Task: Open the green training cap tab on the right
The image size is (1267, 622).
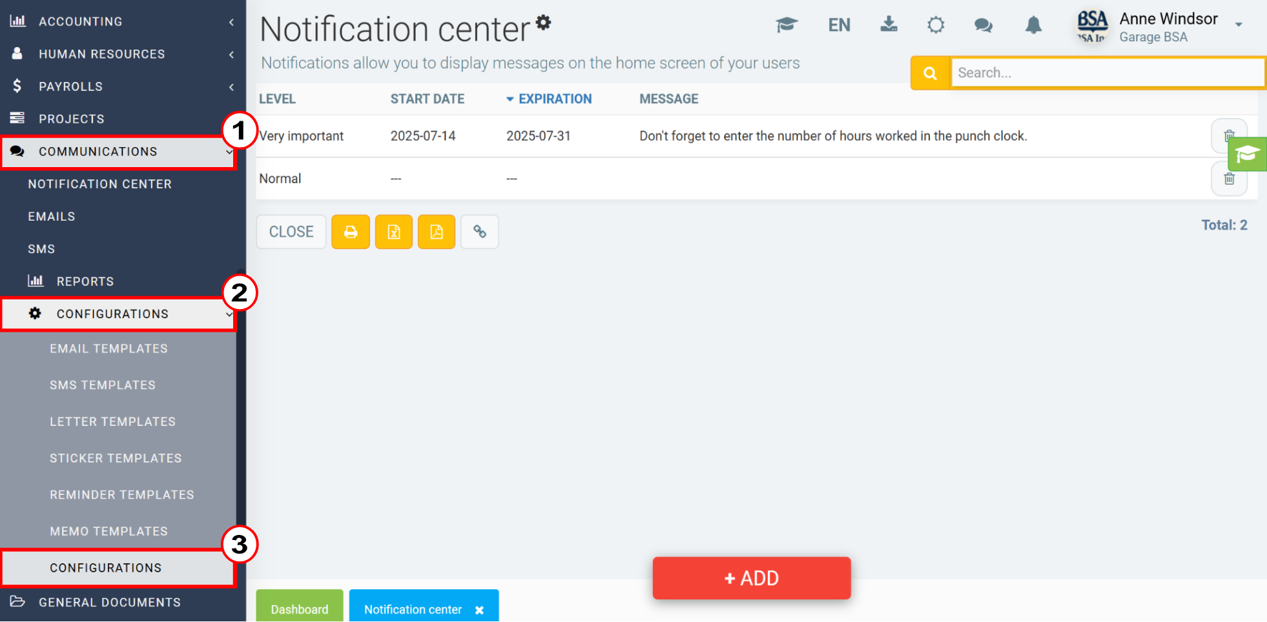Action: pos(1246,154)
